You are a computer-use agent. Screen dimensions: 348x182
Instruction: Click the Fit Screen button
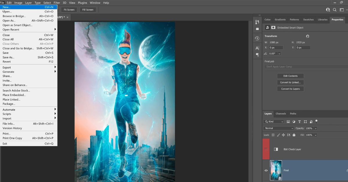coord(69,10)
